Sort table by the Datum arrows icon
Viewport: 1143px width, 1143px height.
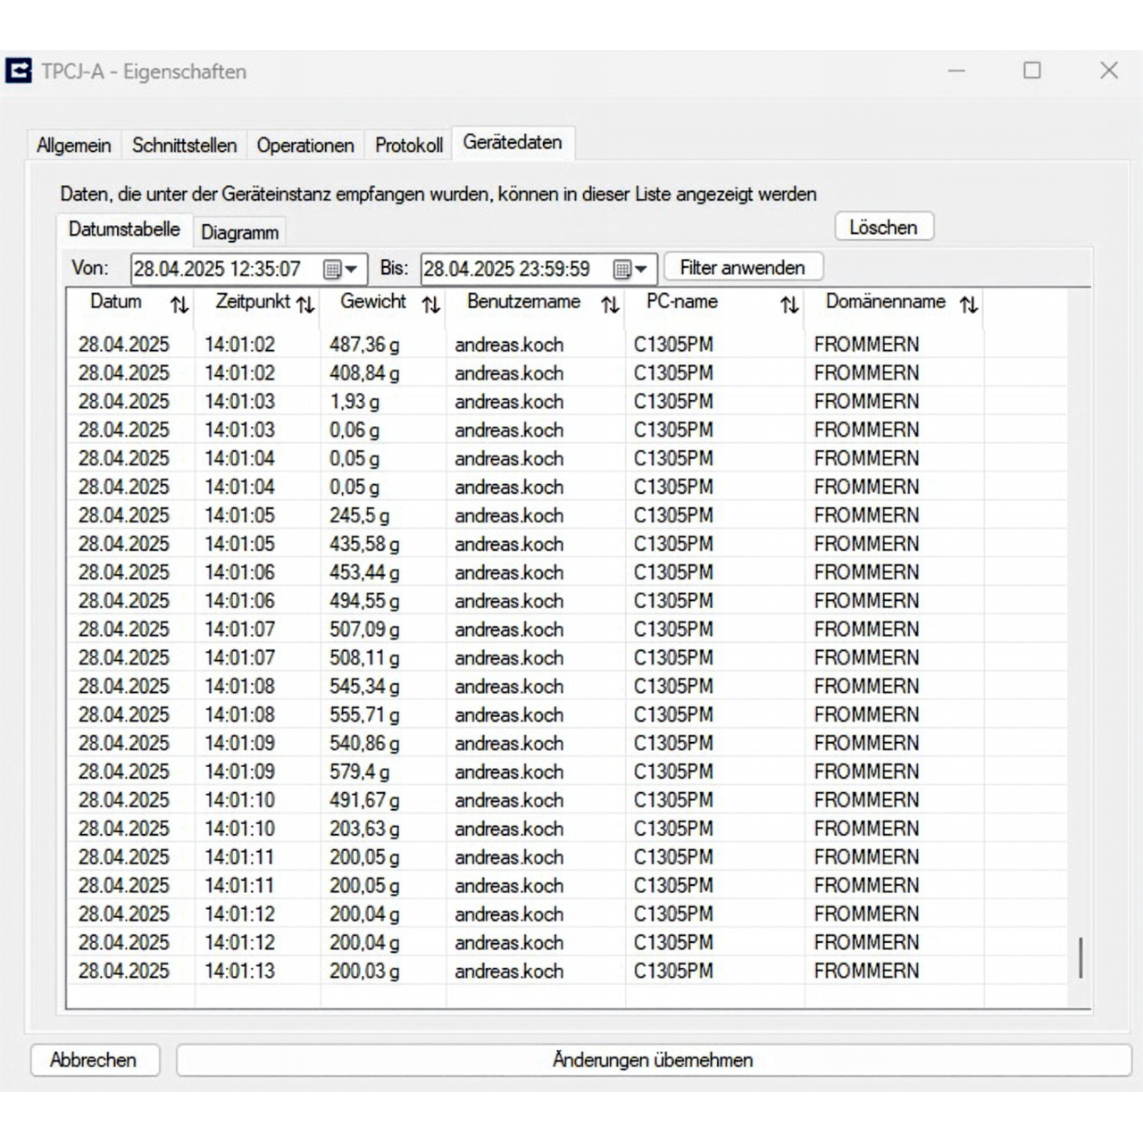click(179, 305)
